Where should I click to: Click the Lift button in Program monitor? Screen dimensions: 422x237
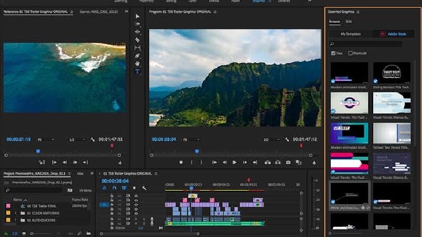tap(268, 162)
